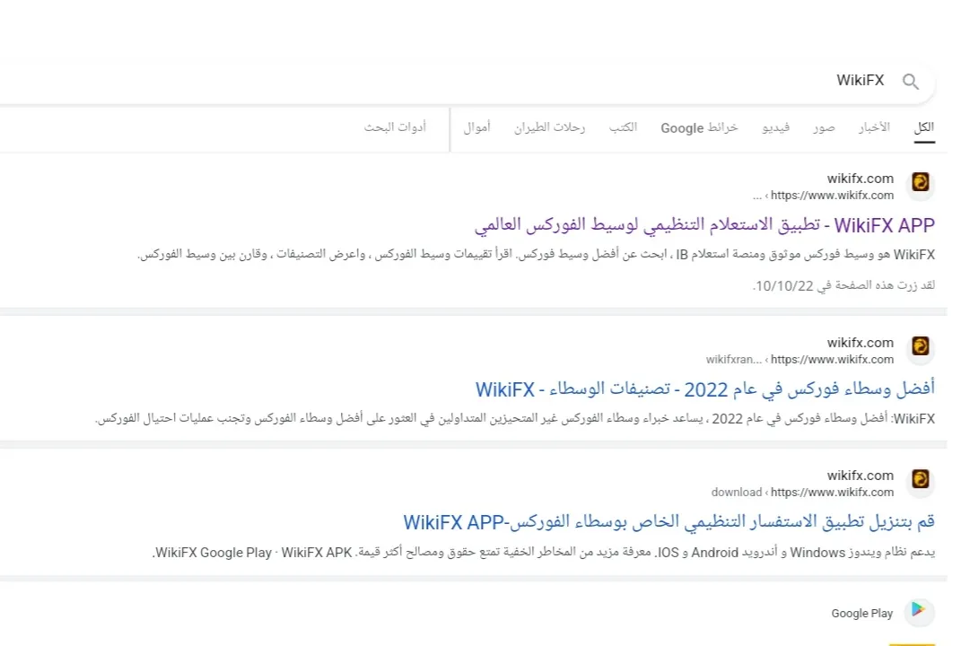Select the الكل (All) tab
The image size is (970, 646).
(x=923, y=127)
